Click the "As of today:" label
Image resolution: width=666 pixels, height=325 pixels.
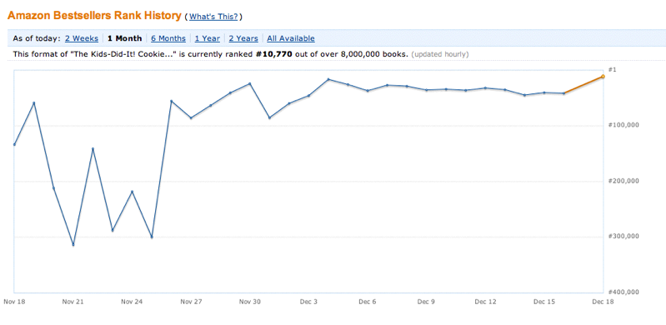coord(37,38)
